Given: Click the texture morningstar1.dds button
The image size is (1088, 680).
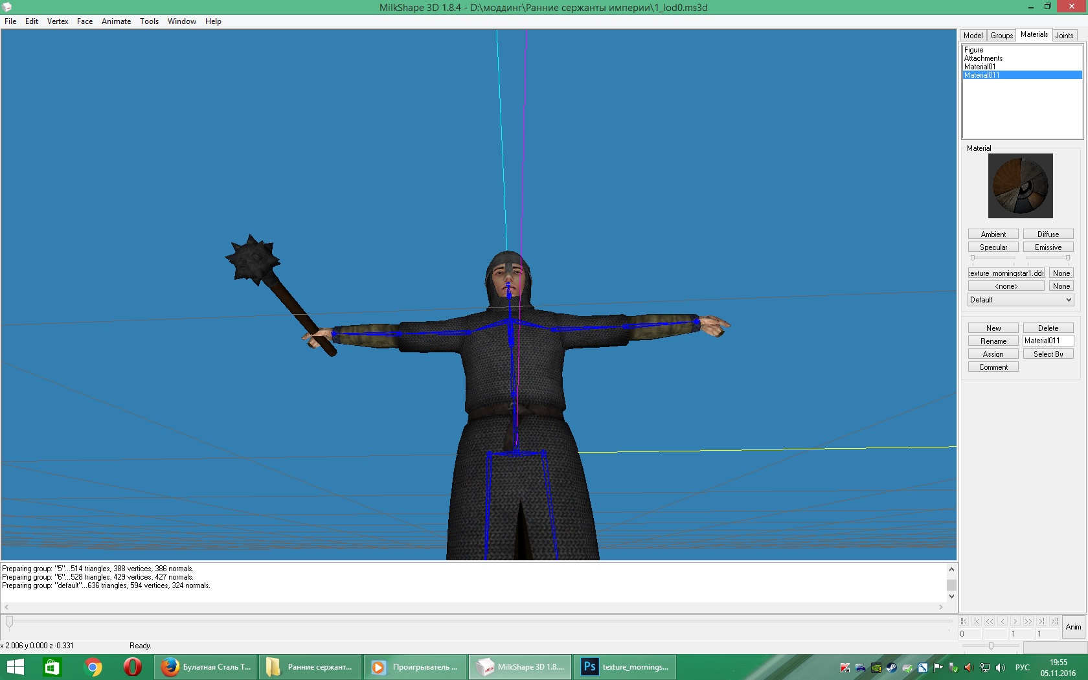Looking at the screenshot, I should click(x=1006, y=273).
